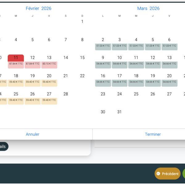This screenshot has width=185, height=185.
Task: Select February 18 in the calendar
Action: tap(16, 76)
